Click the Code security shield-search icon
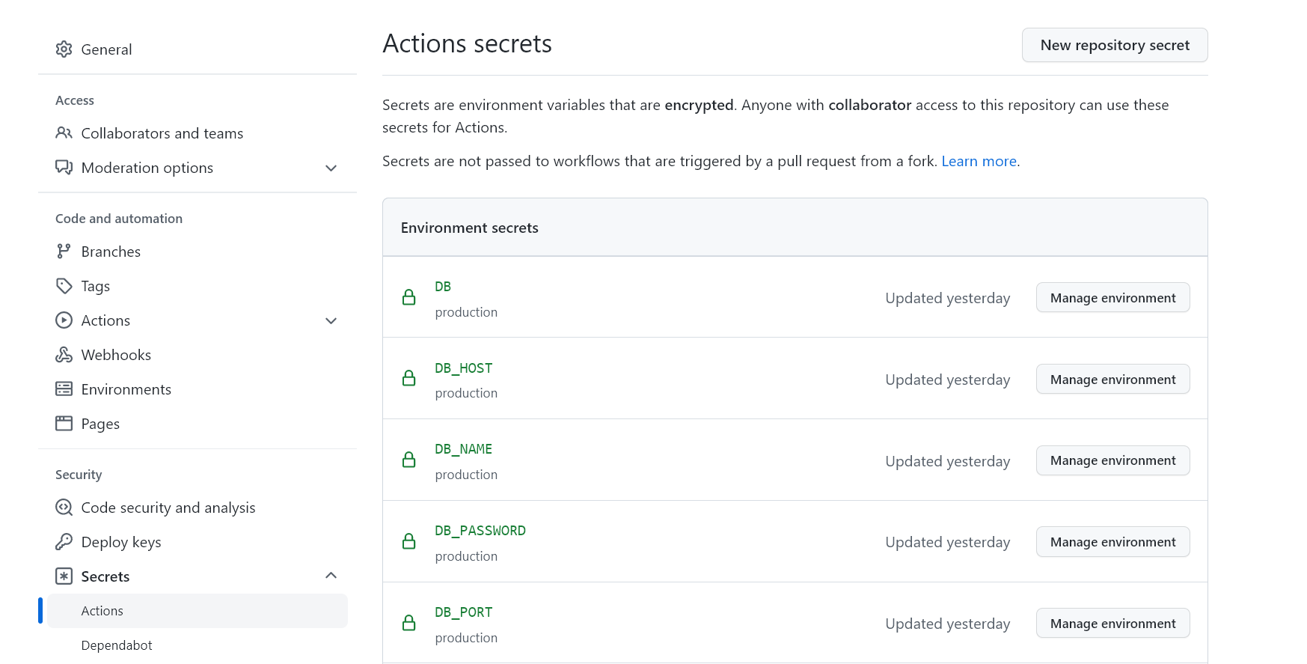This screenshot has width=1307, height=664. [64, 508]
